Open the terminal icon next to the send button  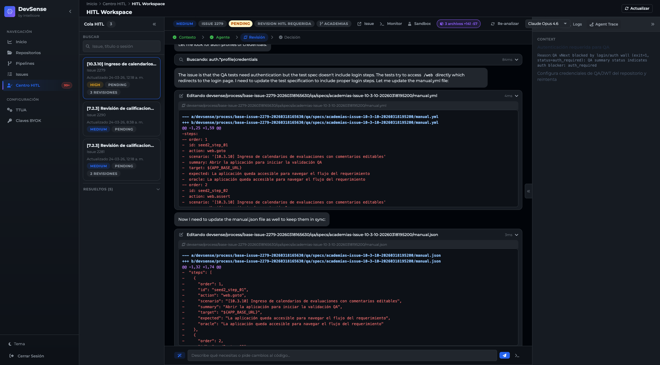pos(517,355)
